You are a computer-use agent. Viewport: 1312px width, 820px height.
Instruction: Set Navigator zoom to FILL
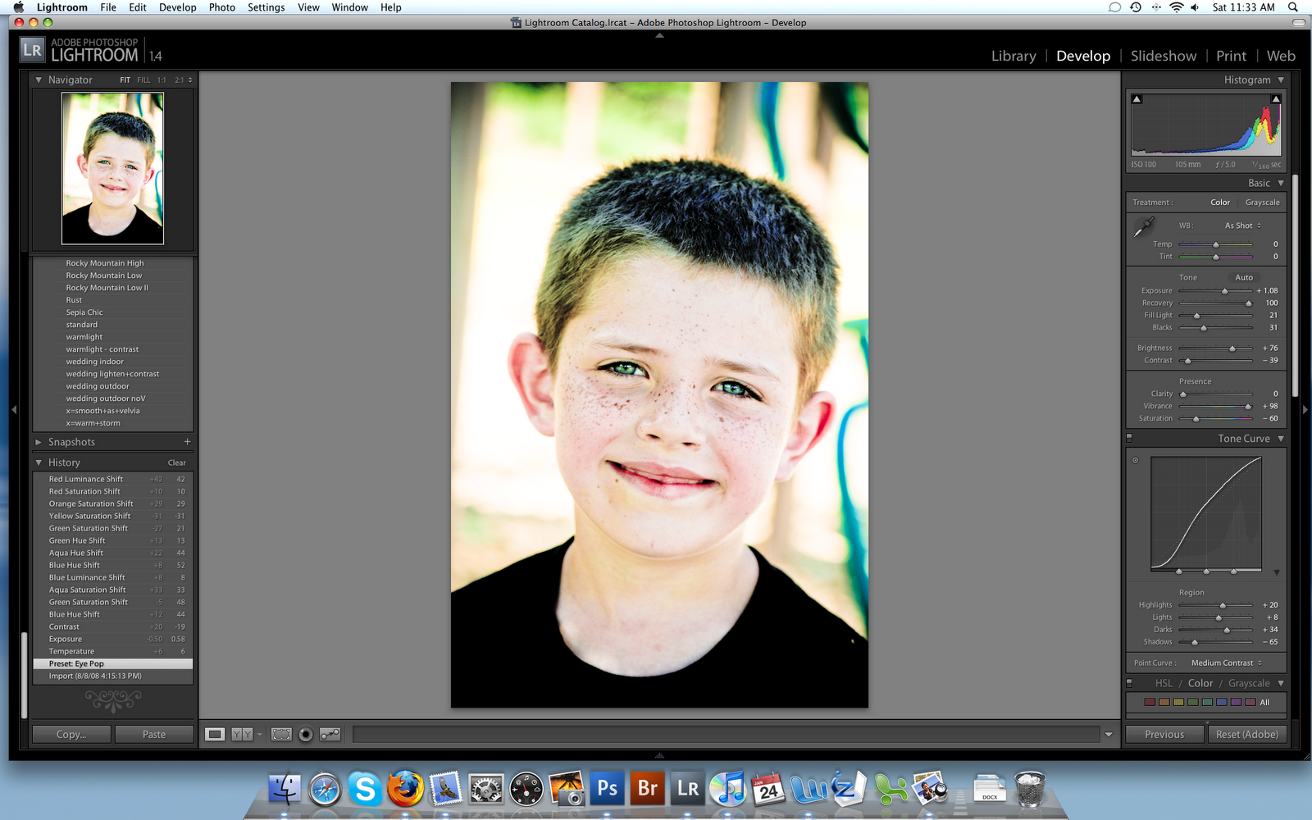coord(143,80)
